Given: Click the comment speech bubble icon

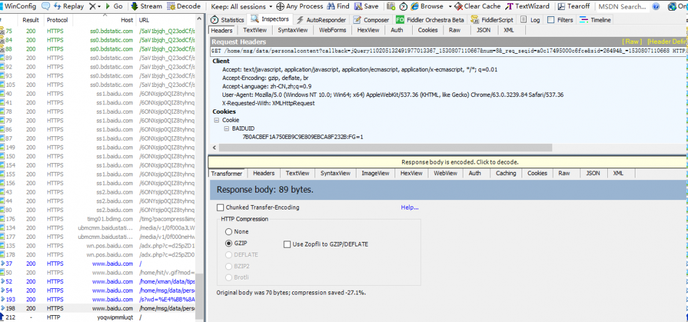Looking at the screenshot, I should coord(46,6).
